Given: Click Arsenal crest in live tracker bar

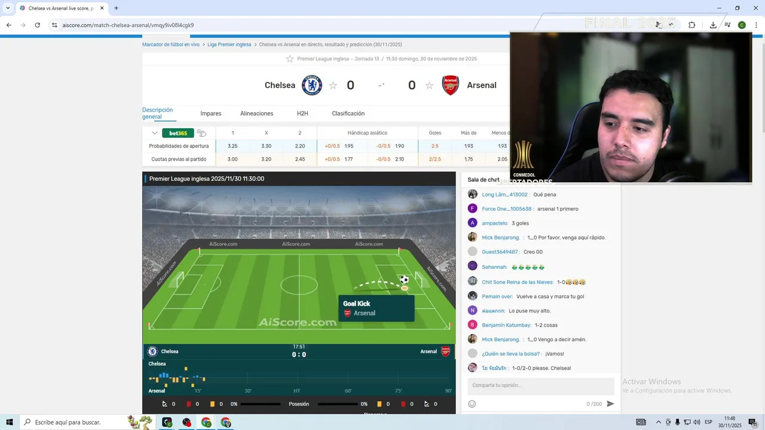Looking at the screenshot, I should tap(445, 351).
